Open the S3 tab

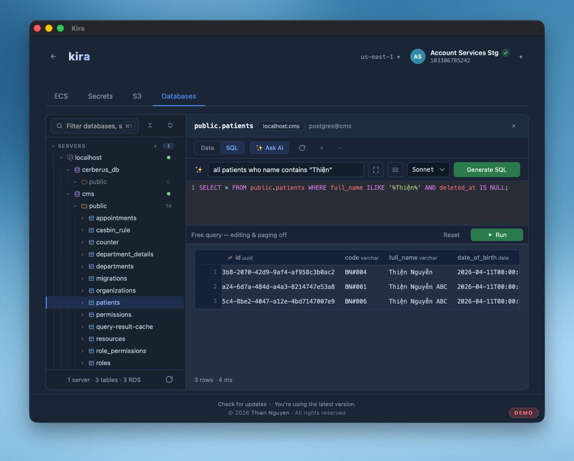click(x=137, y=96)
